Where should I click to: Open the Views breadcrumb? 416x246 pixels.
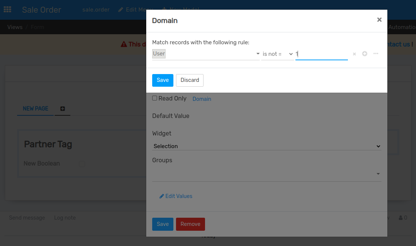(15, 27)
